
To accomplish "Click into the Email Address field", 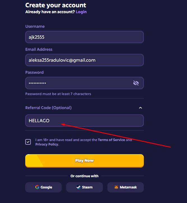I will (x=84, y=60).
